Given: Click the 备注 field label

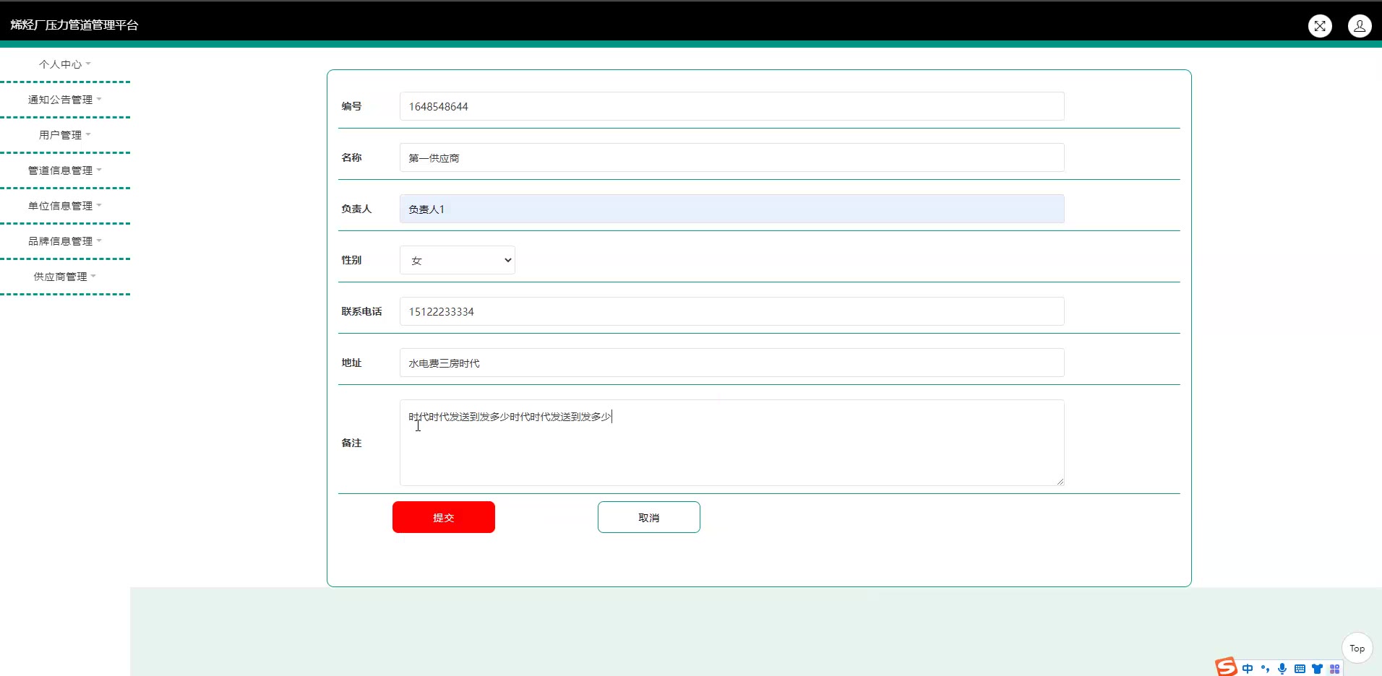Looking at the screenshot, I should 351,443.
